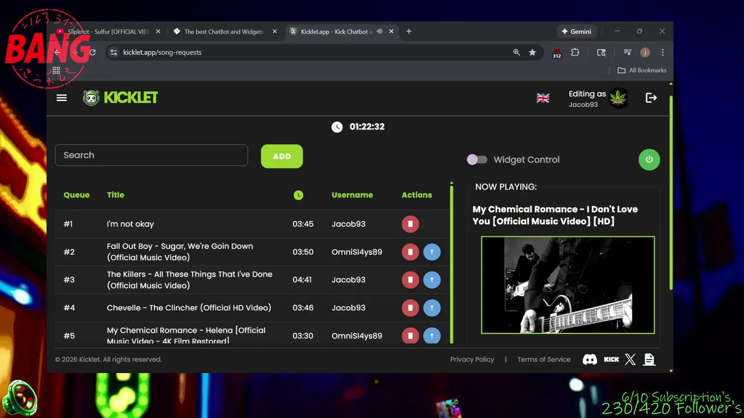Switch to the Slipknot - Sulfur tab

coord(108,31)
